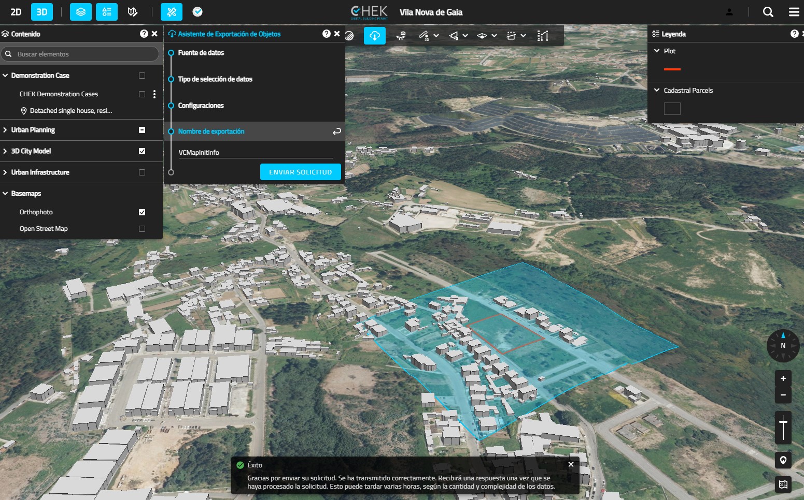
Task: Click the tilt slider control
Action: point(783,428)
